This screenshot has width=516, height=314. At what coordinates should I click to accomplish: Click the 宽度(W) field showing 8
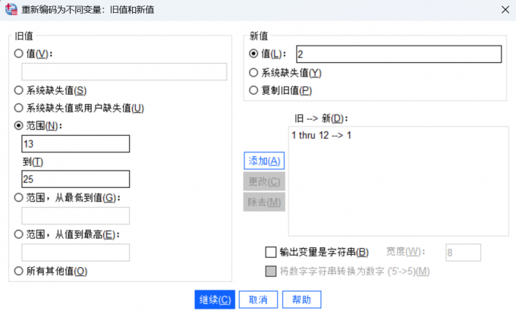coord(463,253)
